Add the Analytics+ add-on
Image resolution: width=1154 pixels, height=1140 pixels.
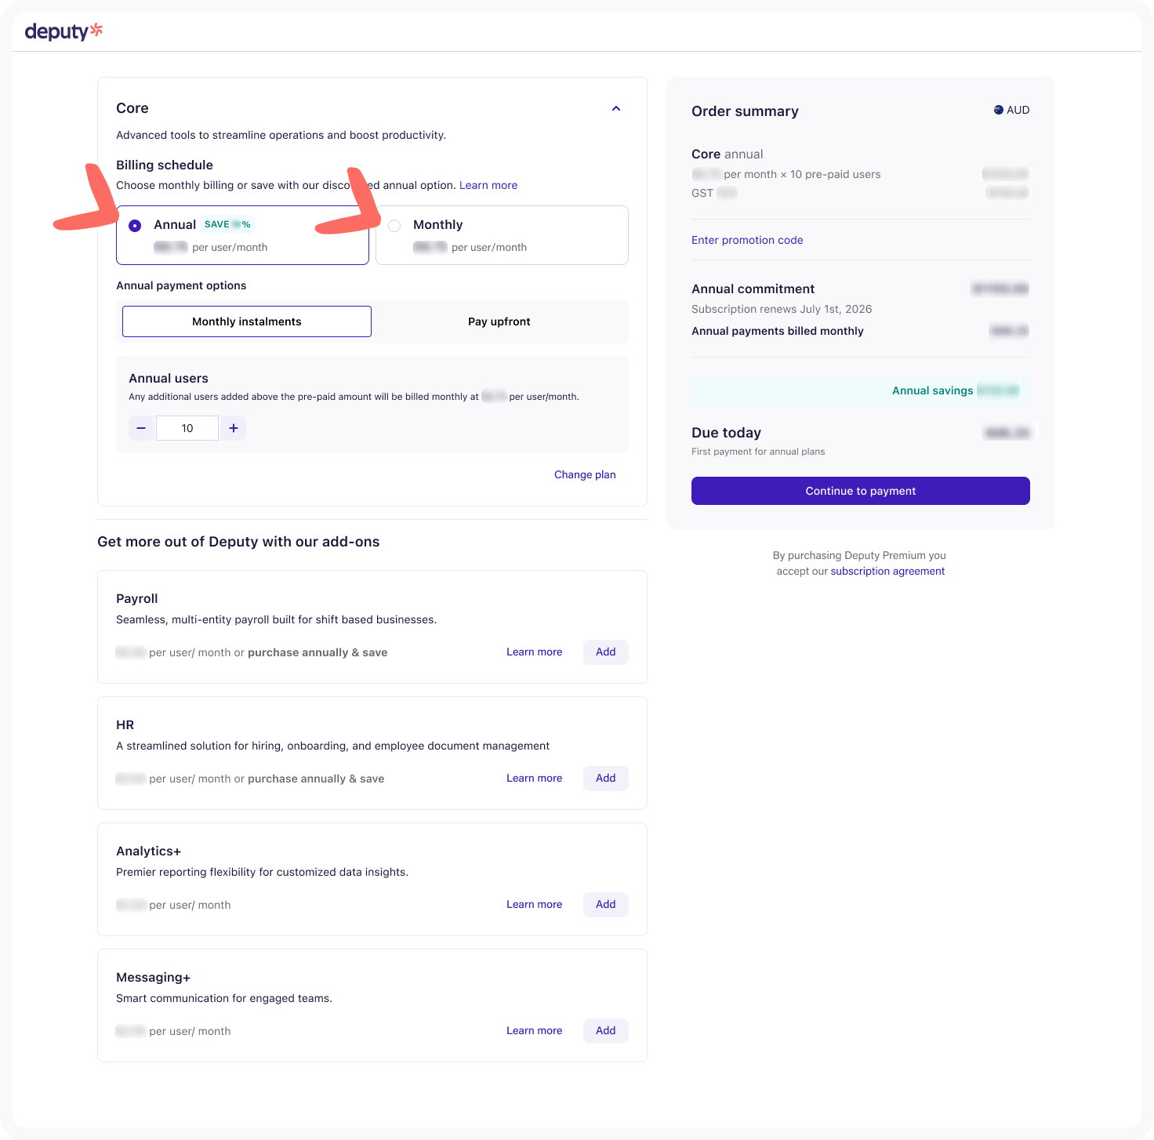pos(605,904)
